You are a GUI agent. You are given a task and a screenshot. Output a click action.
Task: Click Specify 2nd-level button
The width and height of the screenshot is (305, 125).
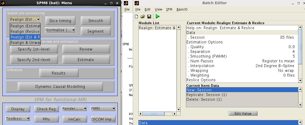point(34,59)
